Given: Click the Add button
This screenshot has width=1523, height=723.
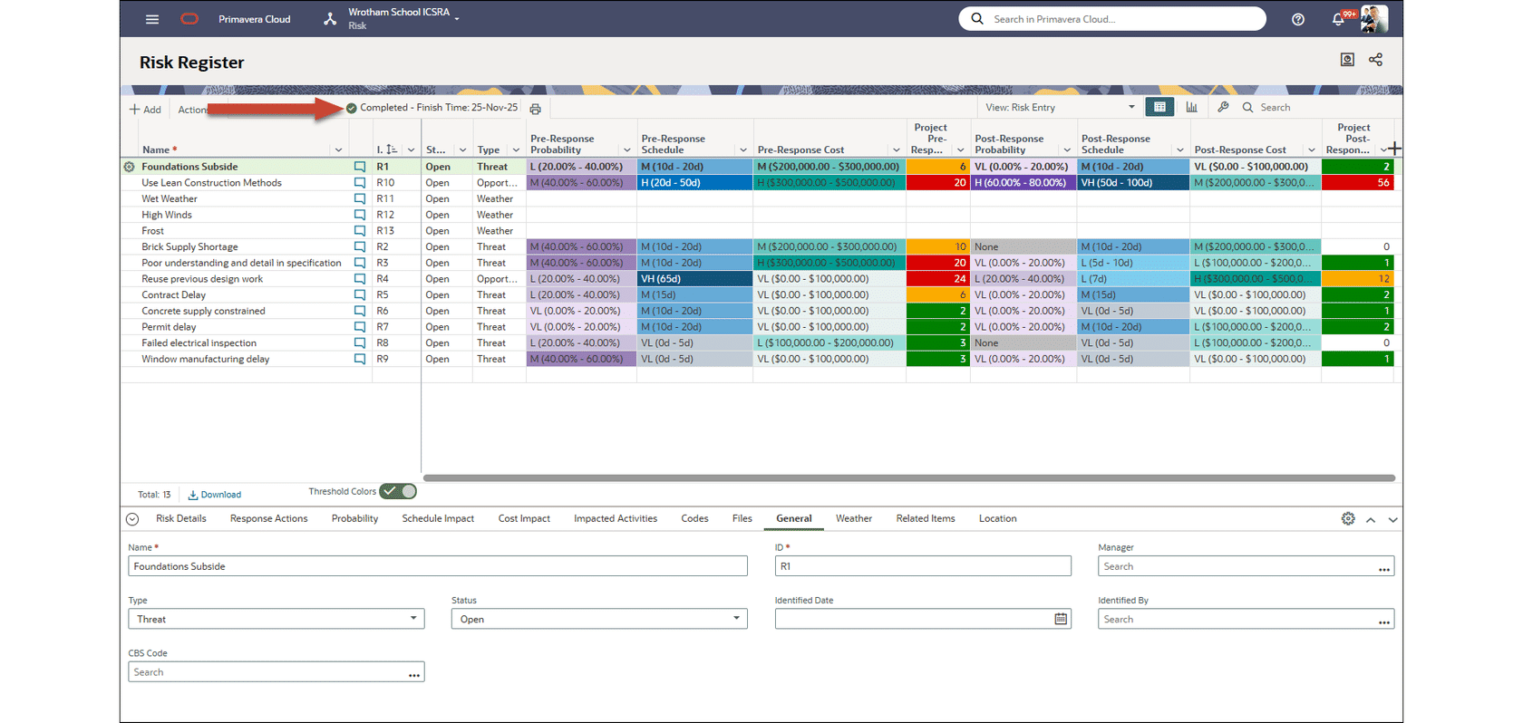Looking at the screenshot, I should click(x=145, y=110).
